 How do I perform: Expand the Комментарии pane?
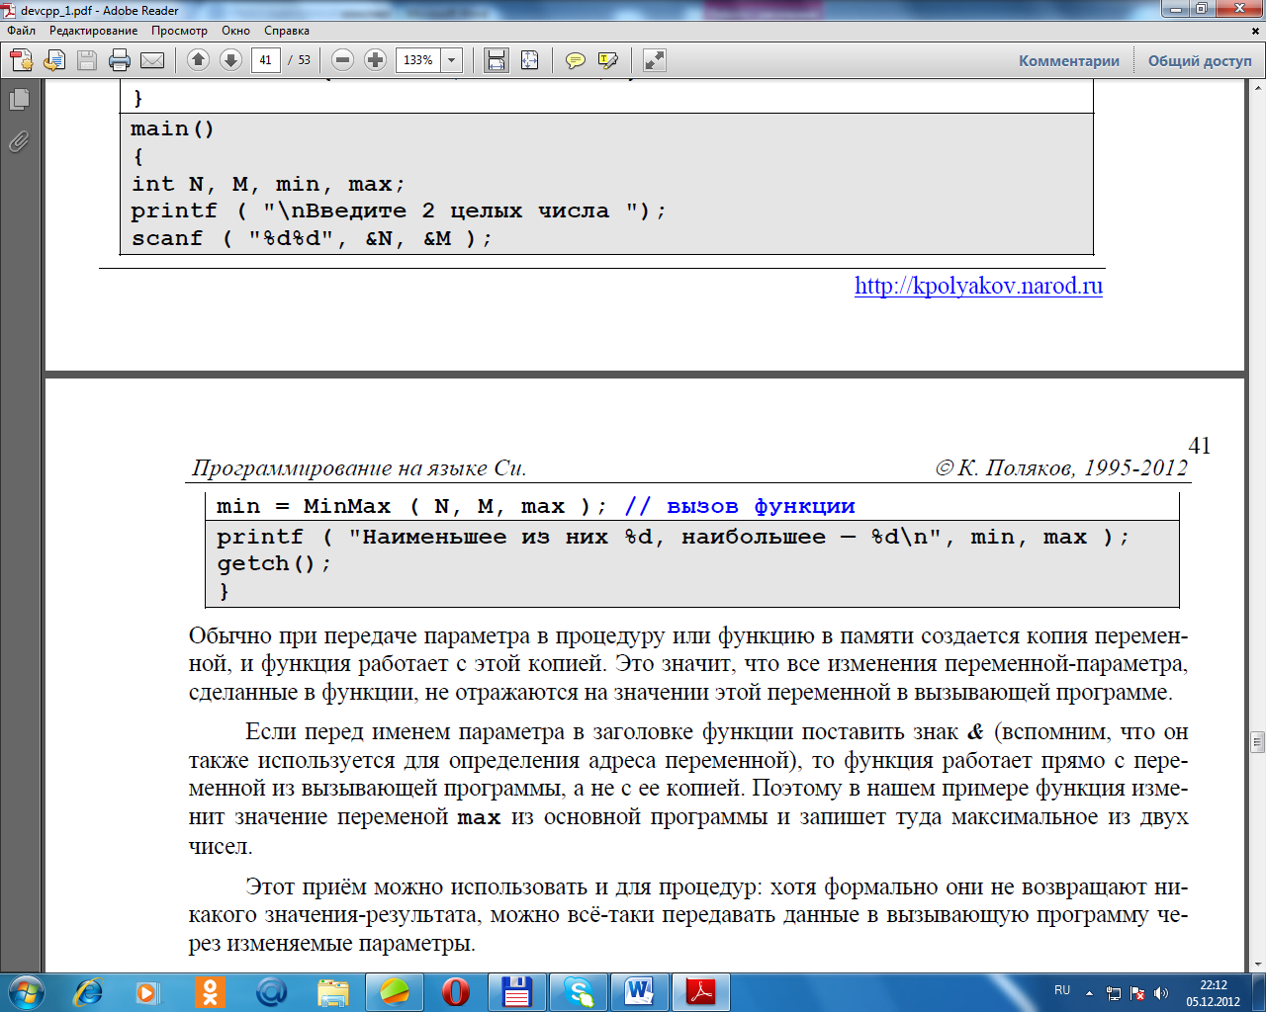tap(1068, 60)
